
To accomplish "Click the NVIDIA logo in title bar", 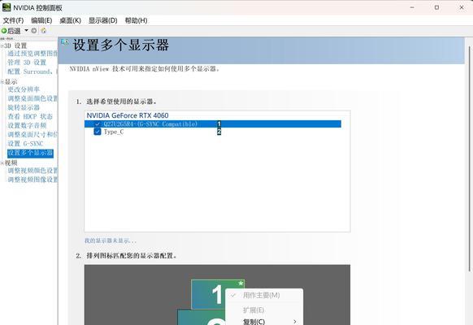I will tap(7, 7).
